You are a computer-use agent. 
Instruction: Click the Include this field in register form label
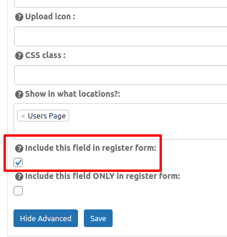click(x=91, y=148)
